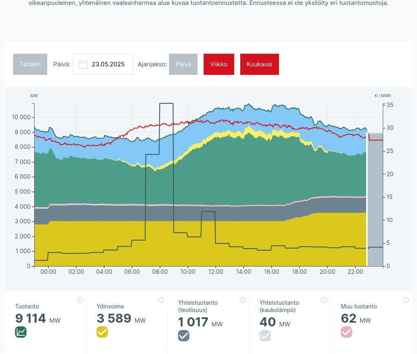The height and width of the screenshot is (354, 417).
Task: Show info for Yhteistuotanto (kaukolämpö) card
Action: (324, 300)
